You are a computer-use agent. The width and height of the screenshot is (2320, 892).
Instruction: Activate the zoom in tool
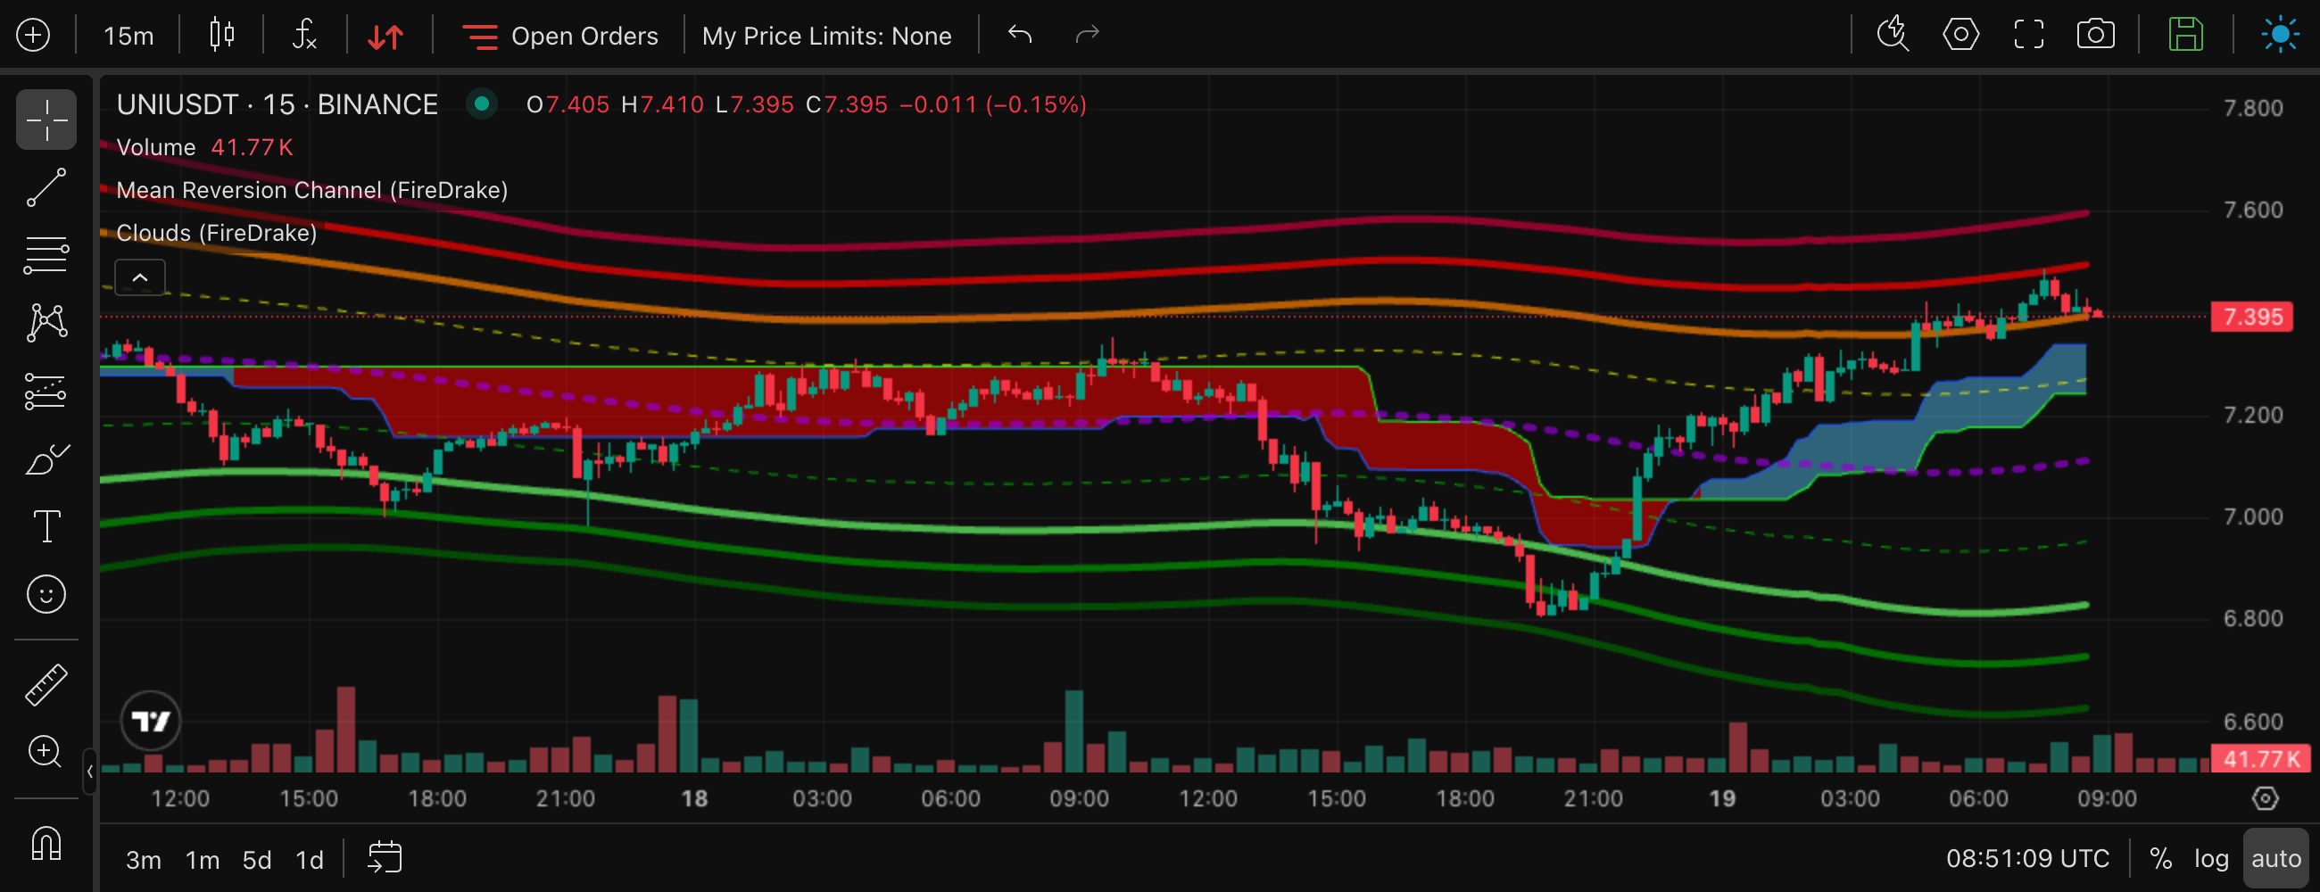46,752
